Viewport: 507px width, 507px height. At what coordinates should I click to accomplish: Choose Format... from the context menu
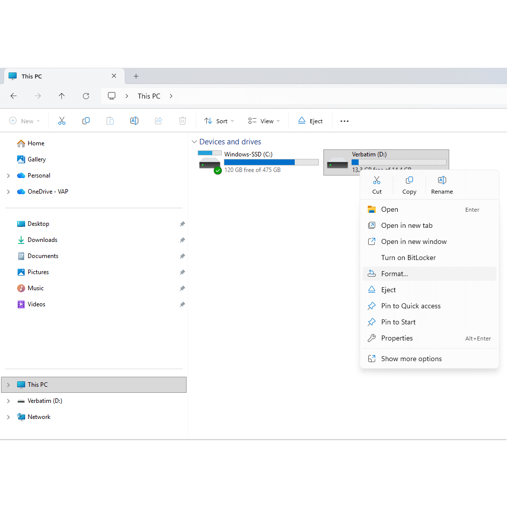click(430, 274)
